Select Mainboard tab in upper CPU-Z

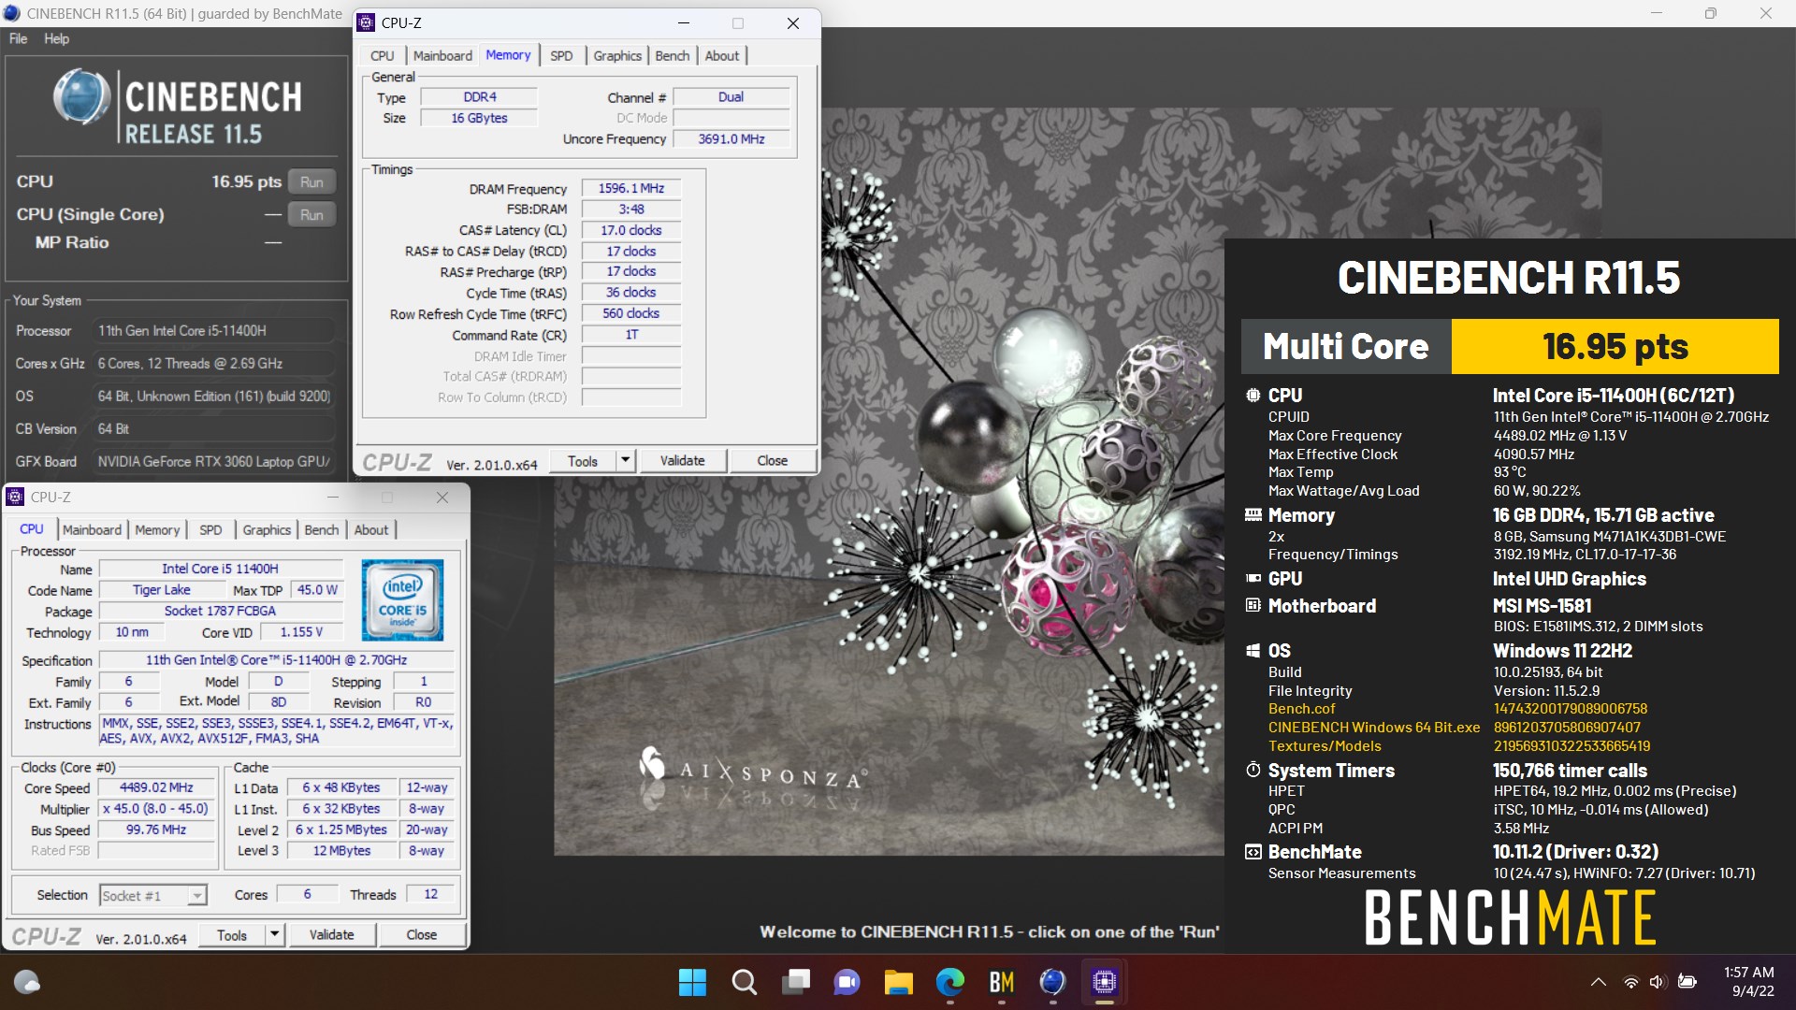pos(442,55)
